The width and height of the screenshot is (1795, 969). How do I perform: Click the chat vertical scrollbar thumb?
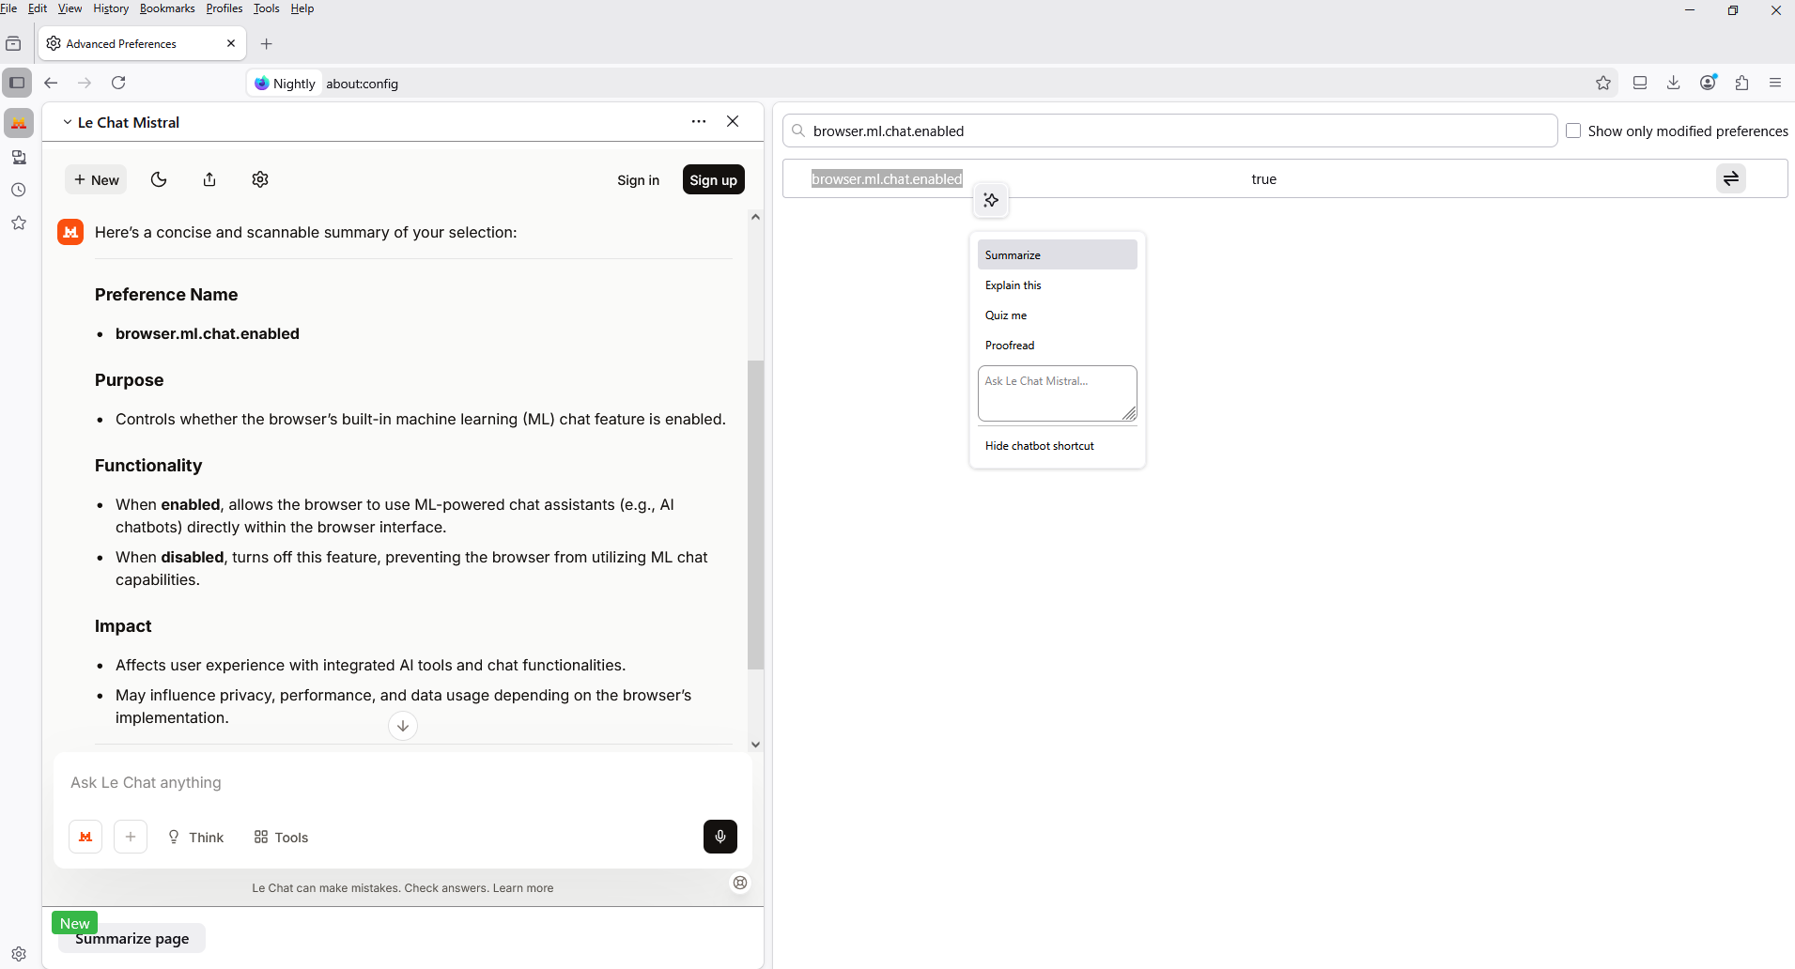pyautogui.click(x=755, y=515)
